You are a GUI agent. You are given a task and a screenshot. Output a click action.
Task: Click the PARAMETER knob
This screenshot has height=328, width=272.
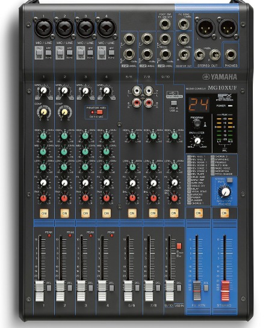click(x=197, y=141)
